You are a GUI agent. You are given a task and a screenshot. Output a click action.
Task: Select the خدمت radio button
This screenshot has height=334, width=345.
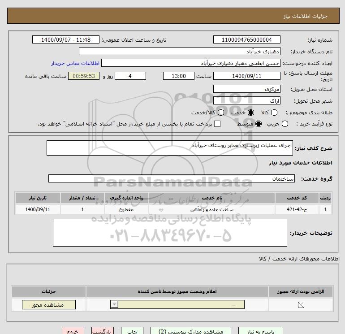[250, 113]
